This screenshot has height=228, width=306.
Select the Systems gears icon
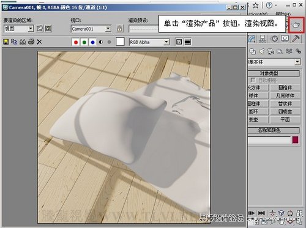[298, 51]
